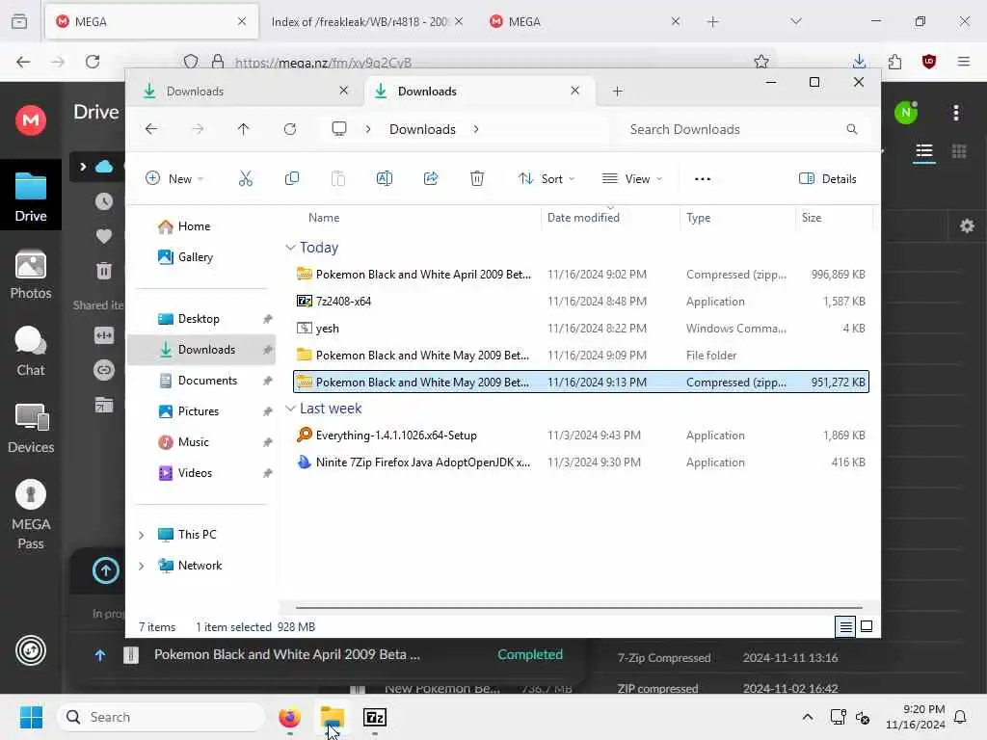Screen dimensions: 987x740
Task: Collapse the Last week group
Action: click(x=290, y=409)
